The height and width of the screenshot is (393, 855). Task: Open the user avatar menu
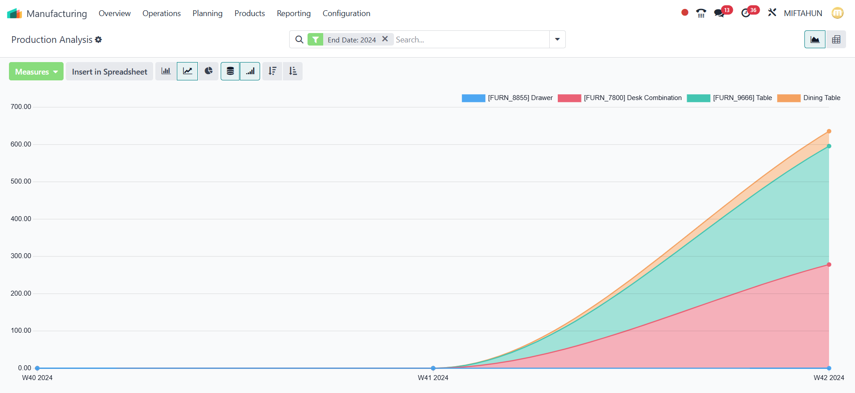(838, 13)
